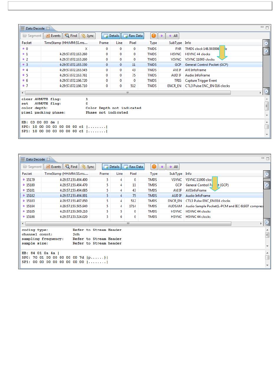Click the horizontal scrollbar of the lower packet table

tap(129, 223)
